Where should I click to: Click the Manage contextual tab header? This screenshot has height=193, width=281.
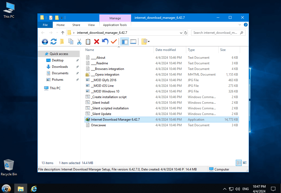[115, 18]
